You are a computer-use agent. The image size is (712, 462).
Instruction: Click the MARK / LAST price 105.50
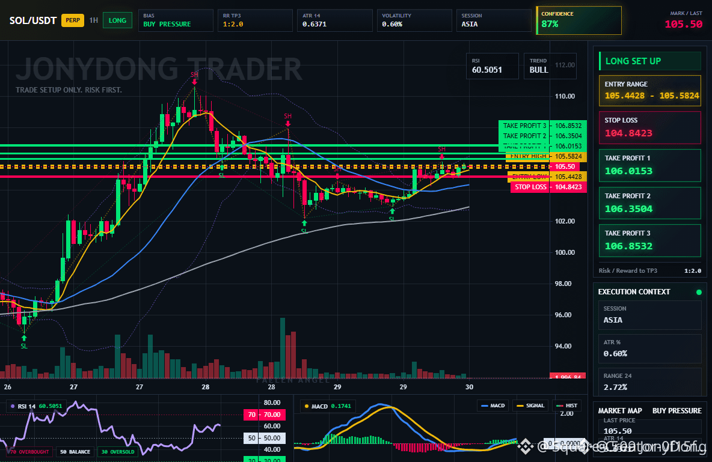(x=683, y=24)
